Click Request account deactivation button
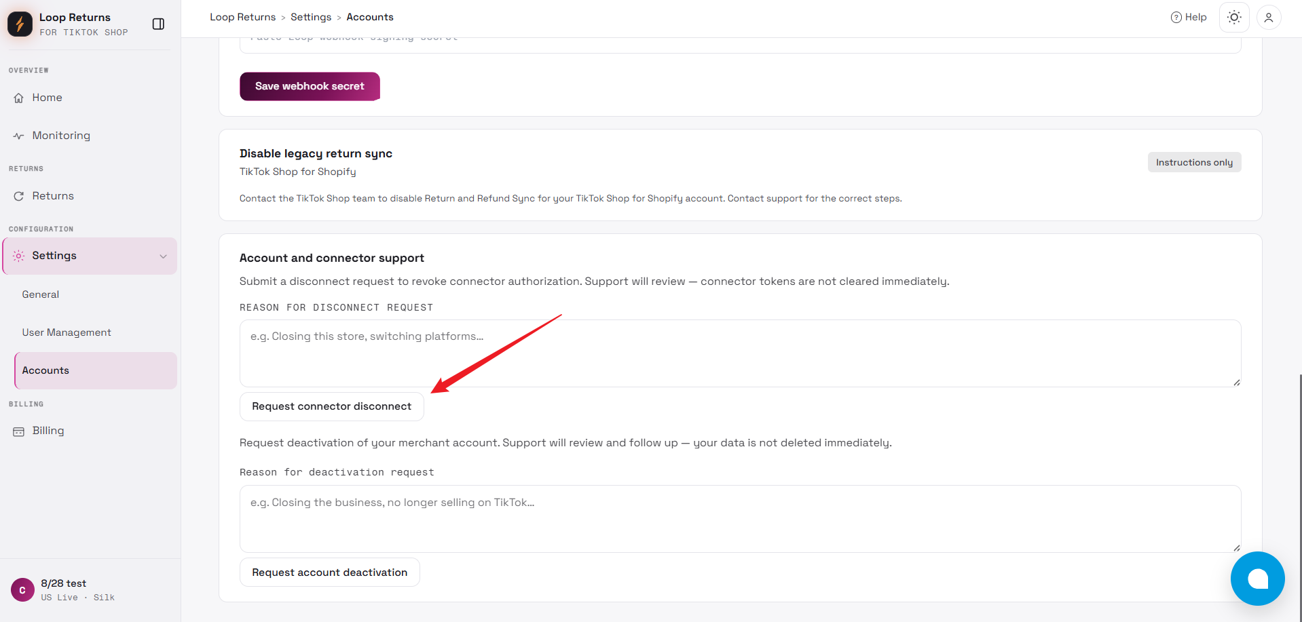This screenshot has width=1302, height=622. coord(329,572)
